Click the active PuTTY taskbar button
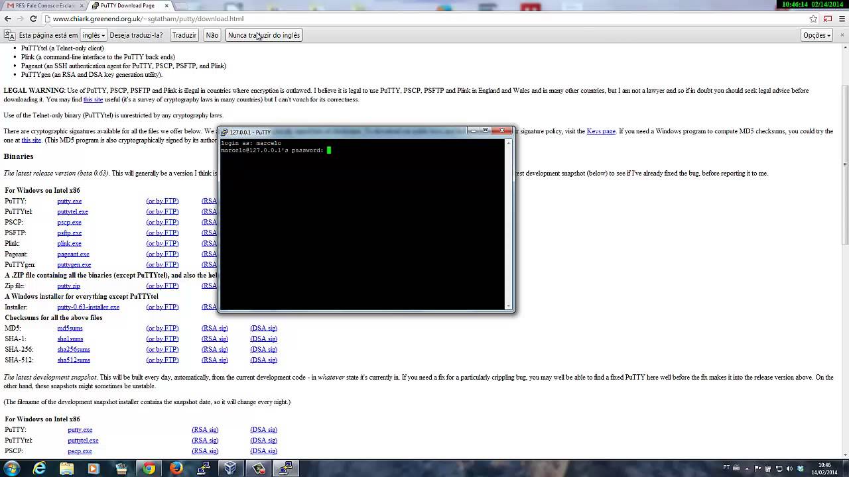 (286, 468)
